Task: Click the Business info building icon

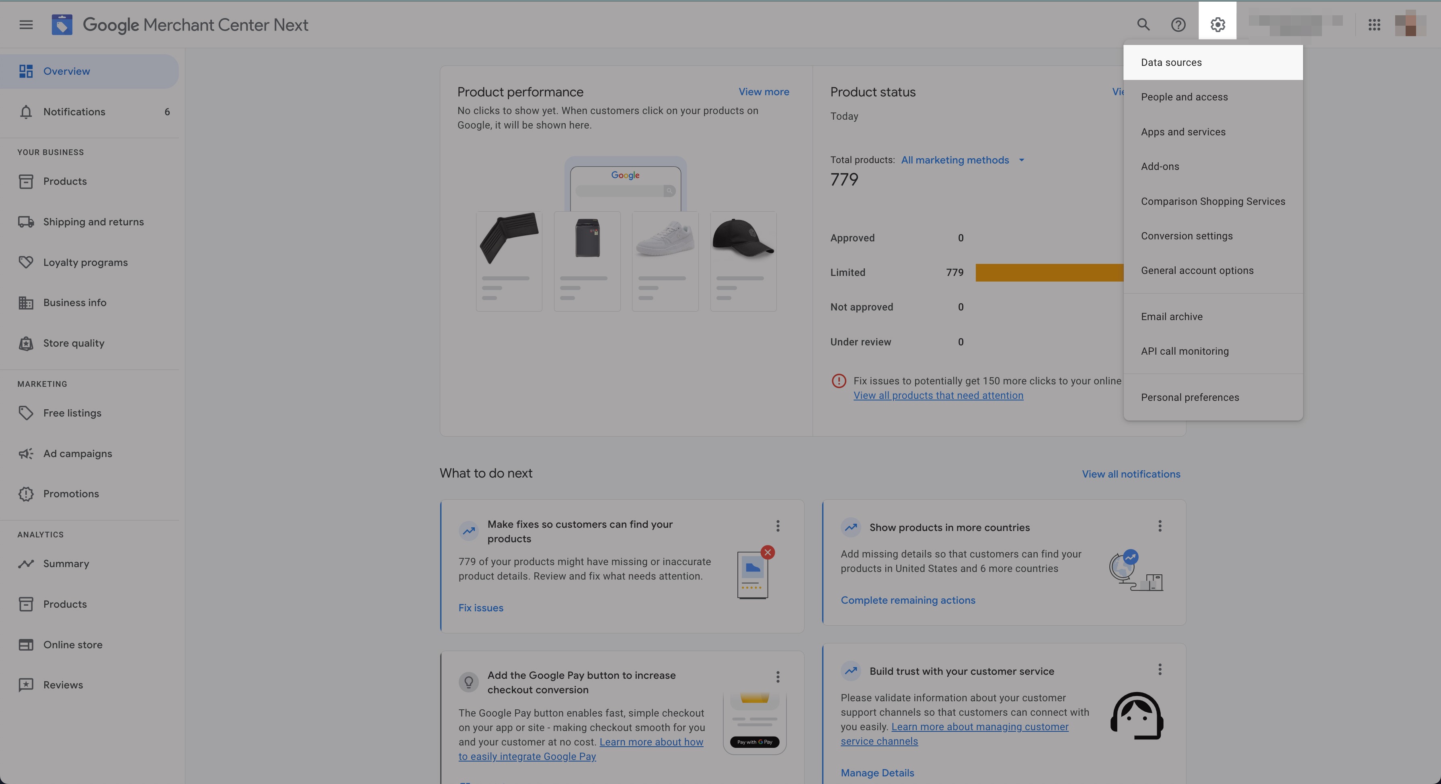Action: click(x=26, y=303)
